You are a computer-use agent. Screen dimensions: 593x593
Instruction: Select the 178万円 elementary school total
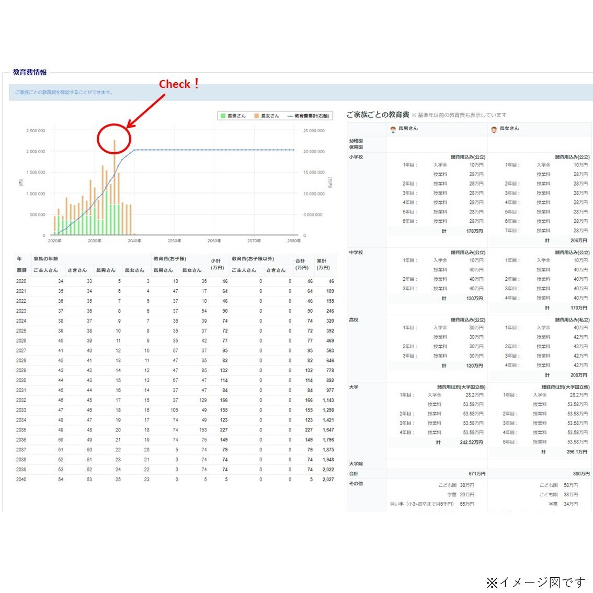coord(475,231)
